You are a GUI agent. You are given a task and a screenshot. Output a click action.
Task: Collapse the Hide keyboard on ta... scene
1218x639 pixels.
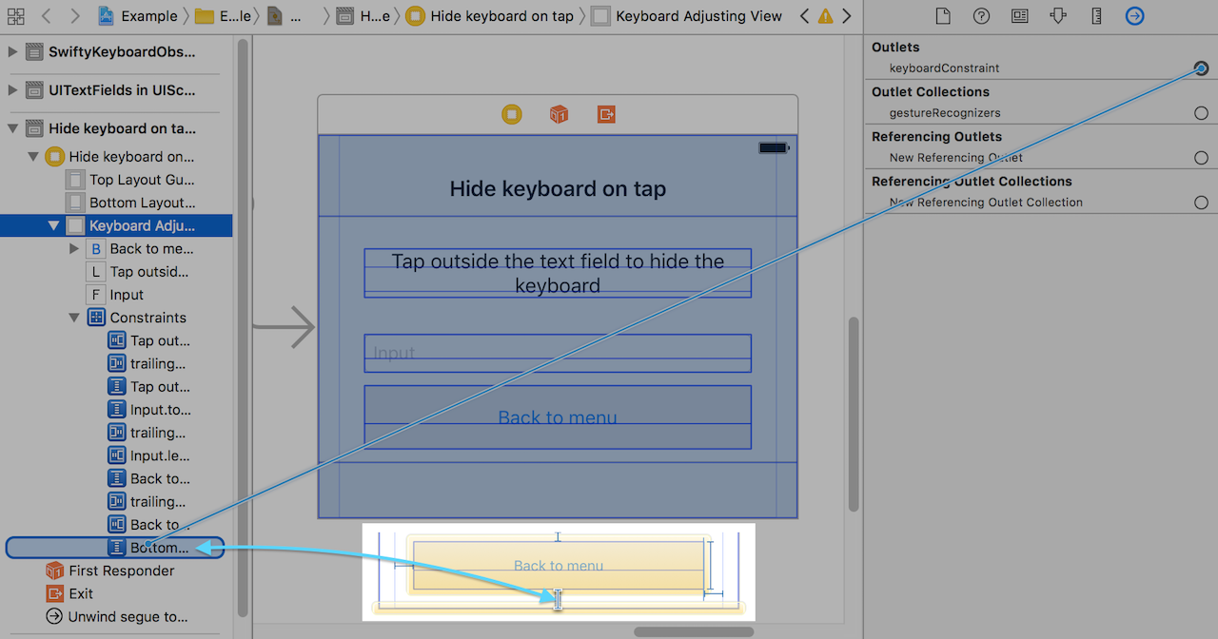click(x=12, y=128)
